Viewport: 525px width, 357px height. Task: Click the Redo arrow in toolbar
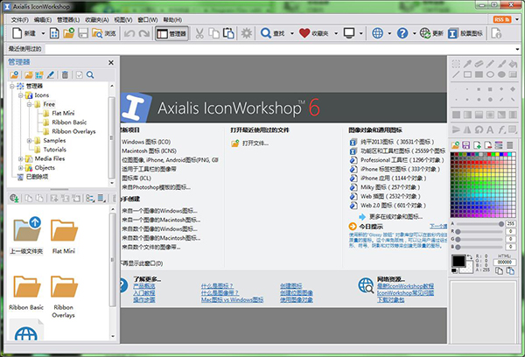point(144,33)
